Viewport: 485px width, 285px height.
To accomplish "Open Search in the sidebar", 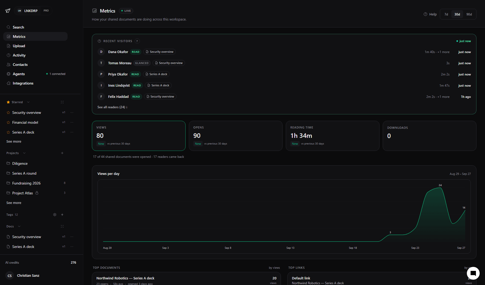I will 35,27.
